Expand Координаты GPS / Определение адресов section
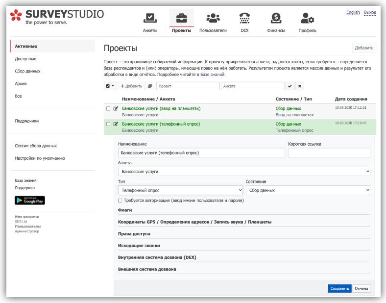Viewport: 386px width, 303px height. click(194, 222)
